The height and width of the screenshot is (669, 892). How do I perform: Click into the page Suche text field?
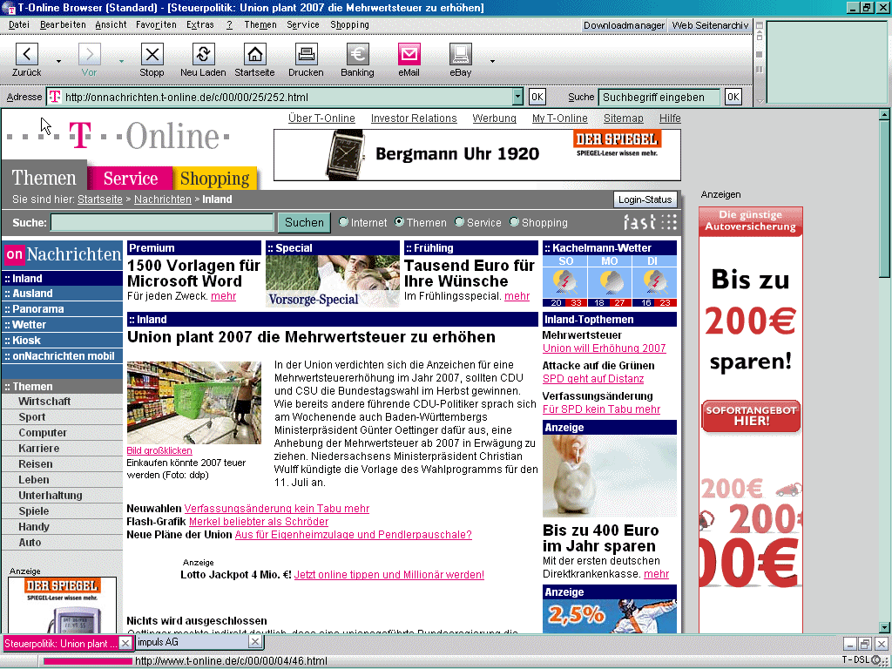point(162,222)
